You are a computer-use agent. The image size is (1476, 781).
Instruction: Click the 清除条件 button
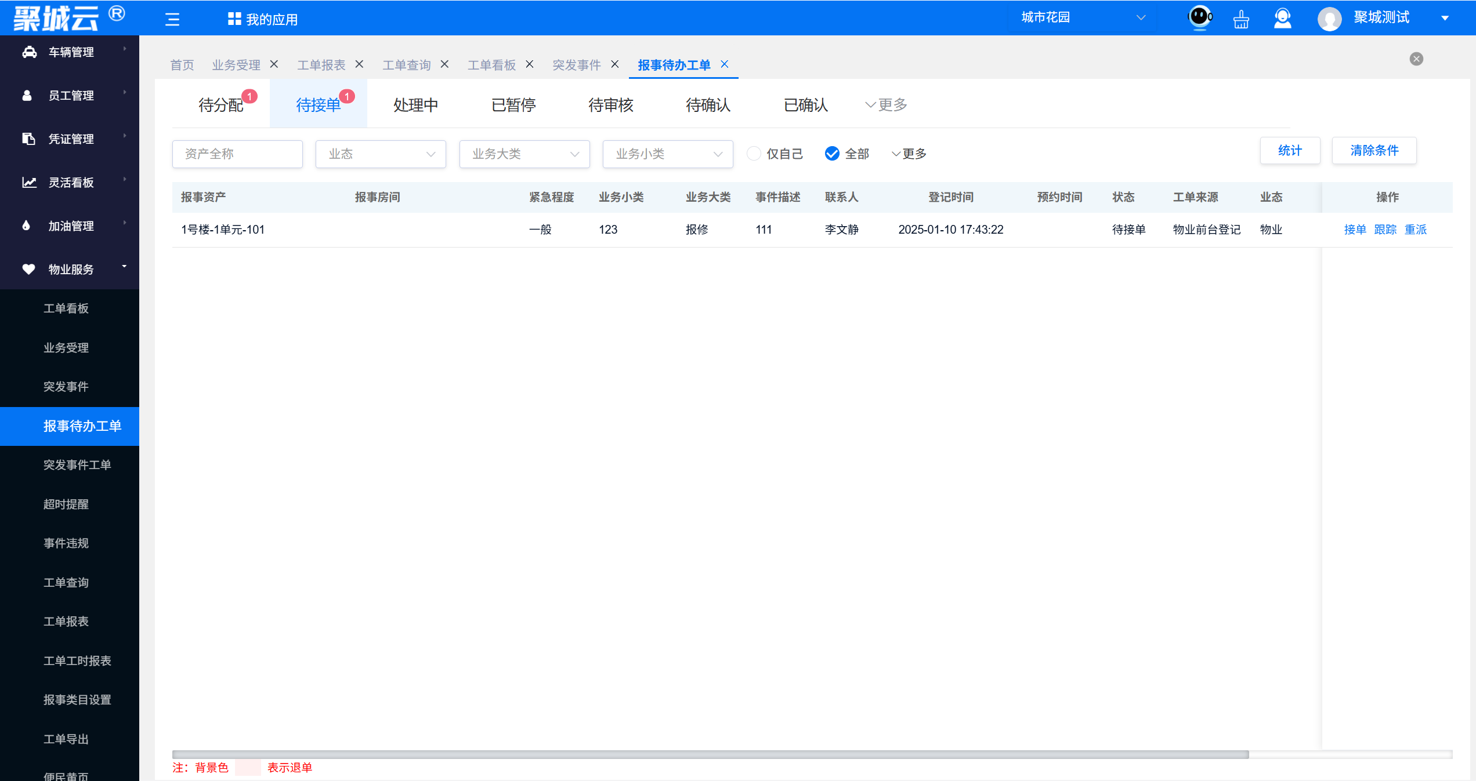(1374, 151)
